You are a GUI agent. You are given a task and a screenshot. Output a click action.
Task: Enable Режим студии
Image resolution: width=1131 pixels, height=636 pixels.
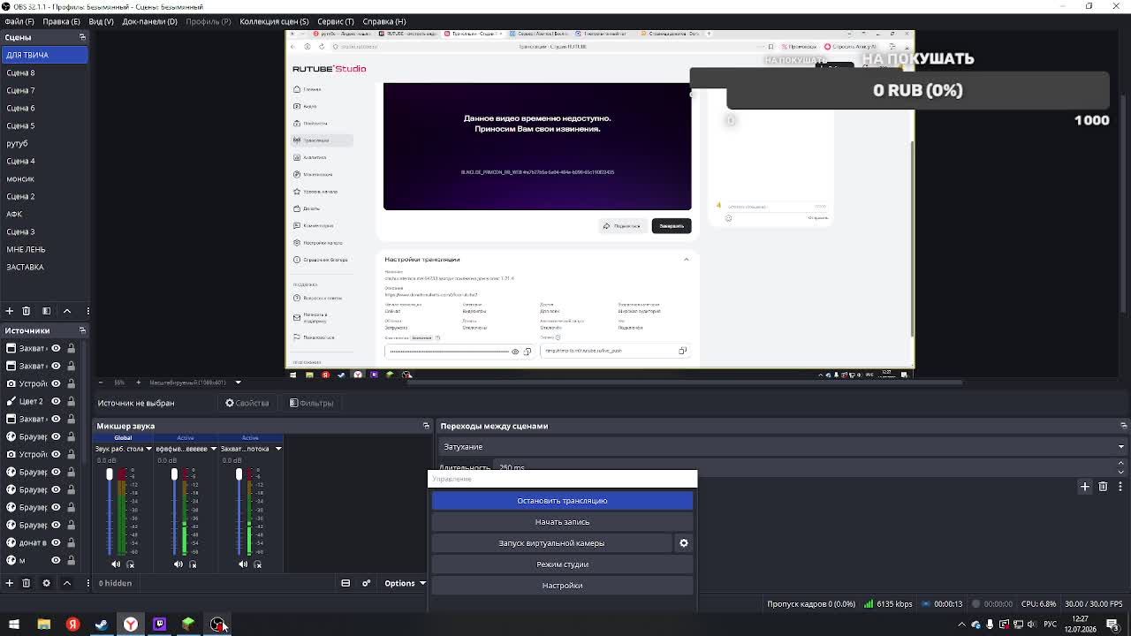pyautogui.click(x=562, y=564)
